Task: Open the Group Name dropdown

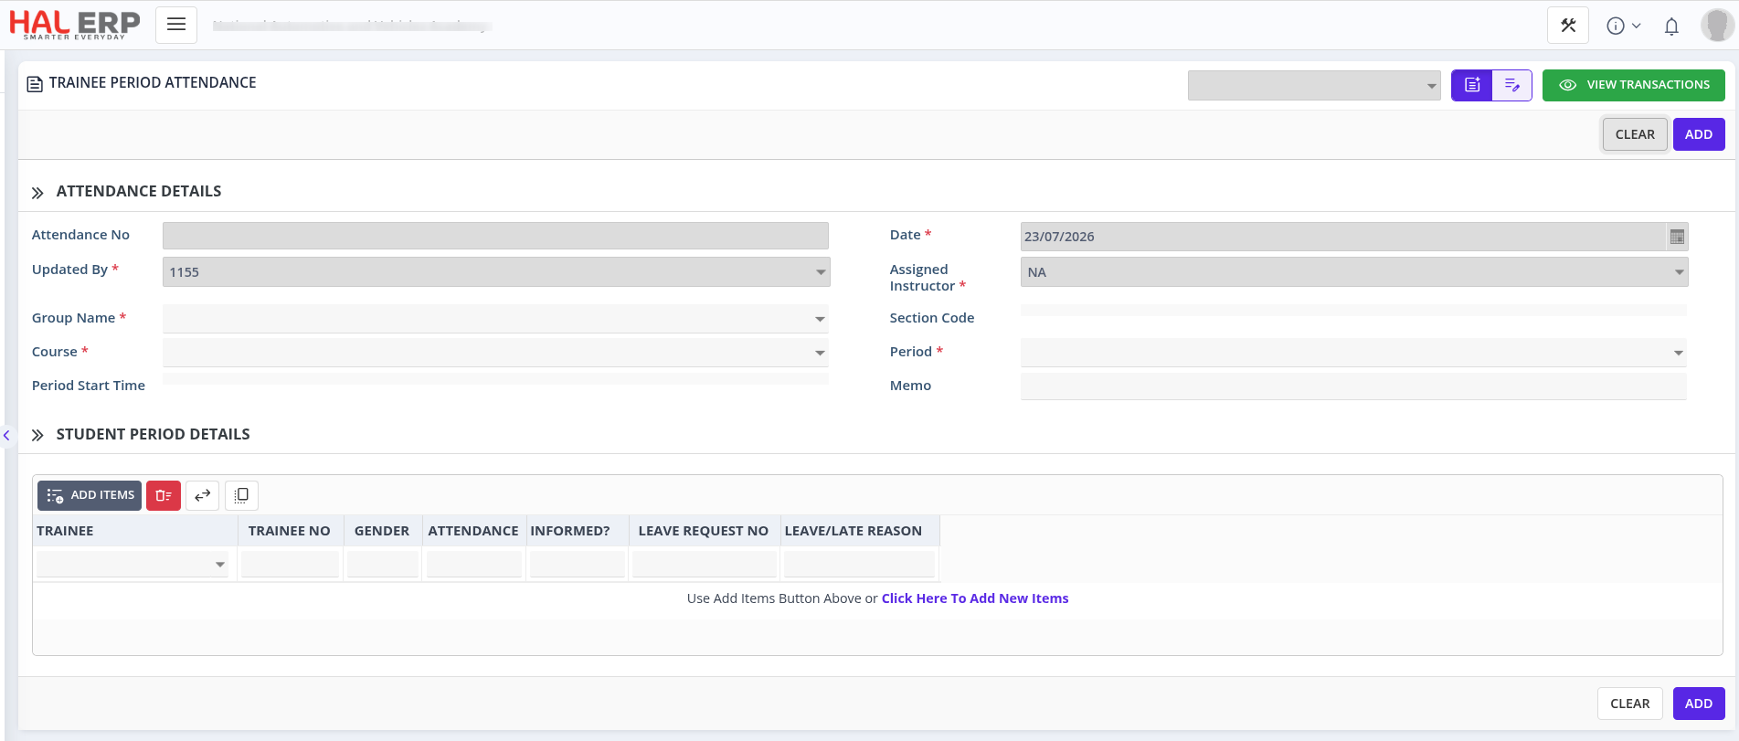Action: tap(495, 319)
